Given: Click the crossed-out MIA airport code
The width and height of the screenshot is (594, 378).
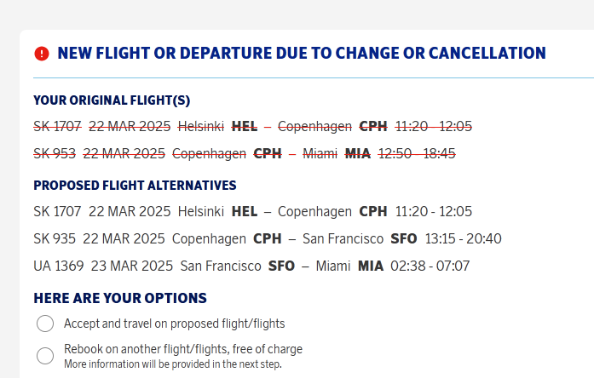Looking at the screenshot, I should point(358,154).
